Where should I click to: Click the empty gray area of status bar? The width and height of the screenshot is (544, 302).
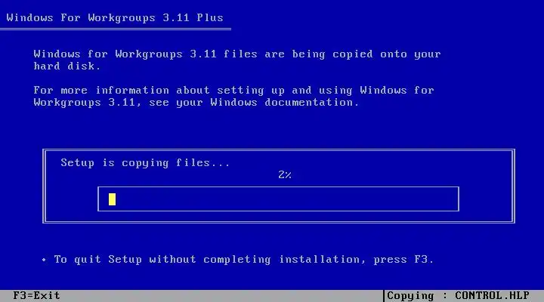pos(221,296)
